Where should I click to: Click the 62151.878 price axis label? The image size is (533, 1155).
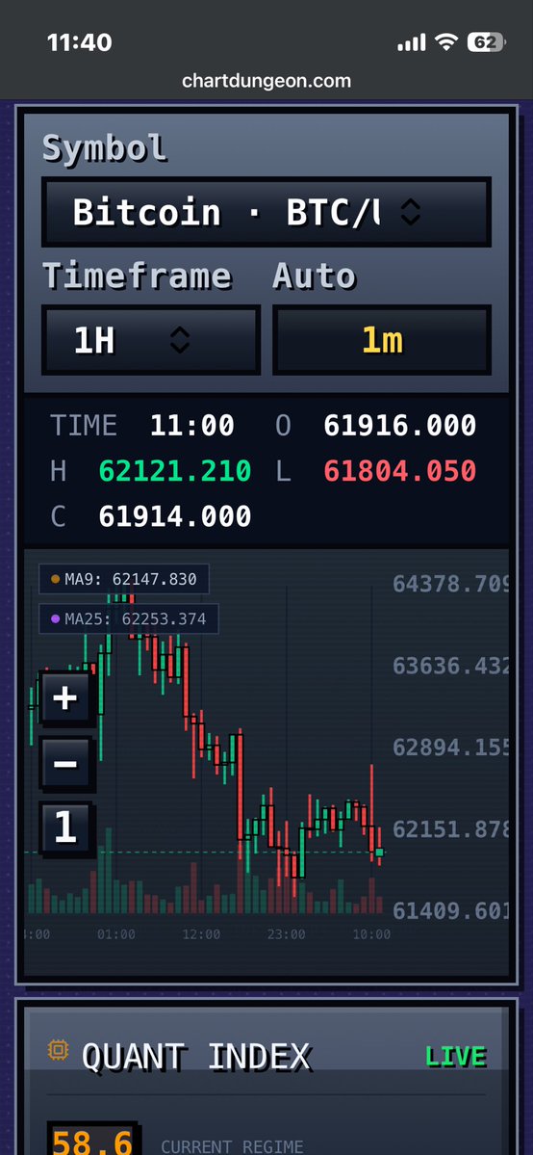[450, 829]
